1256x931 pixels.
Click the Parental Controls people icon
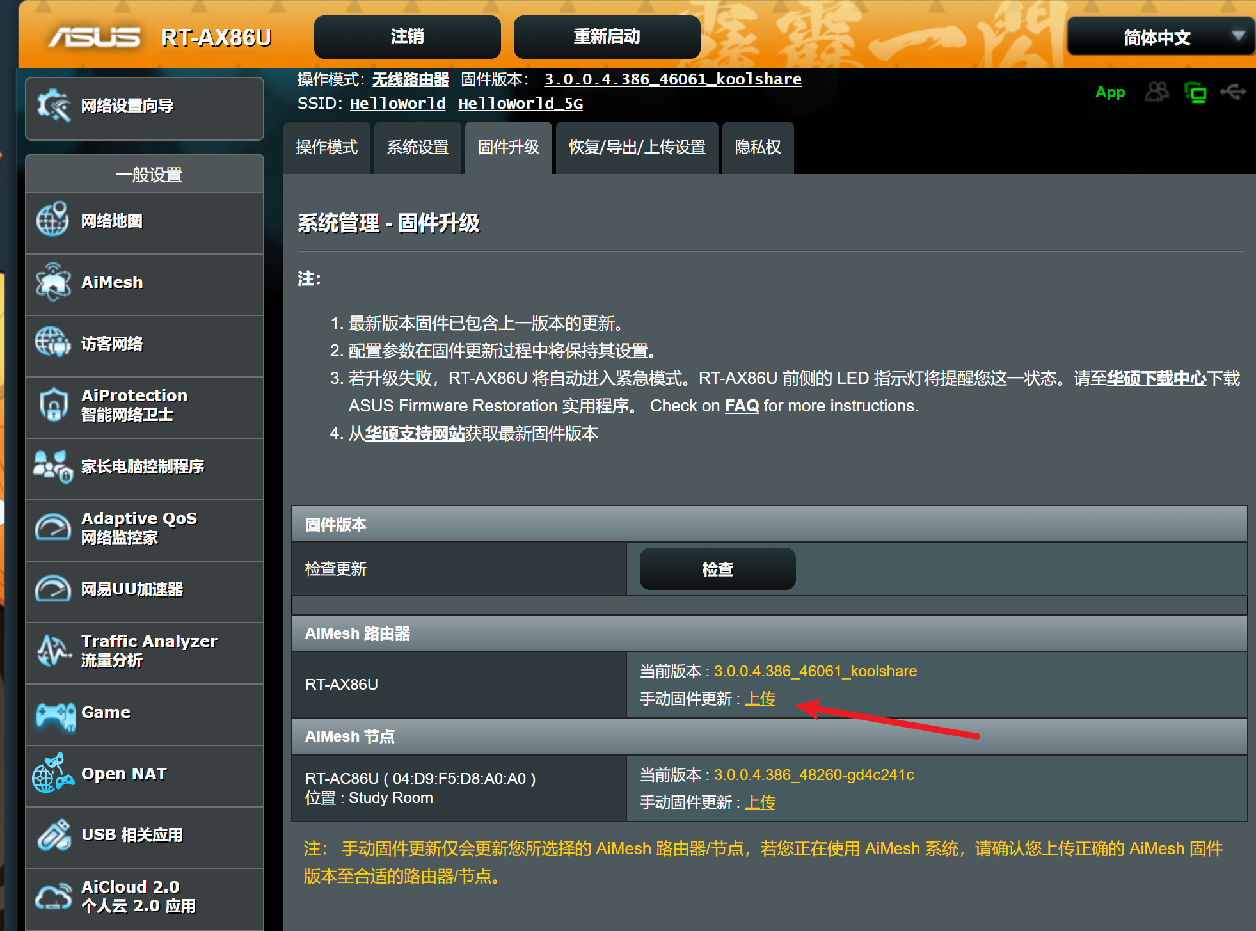(x=53, y=466)
